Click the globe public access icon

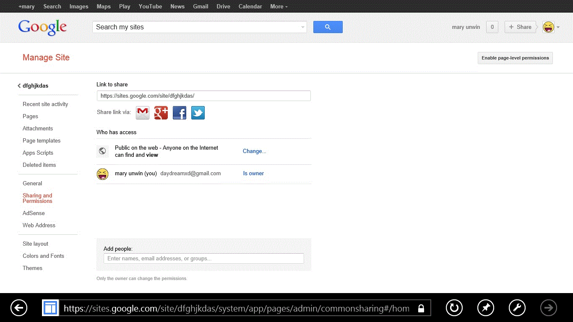[x=102, y=151]
